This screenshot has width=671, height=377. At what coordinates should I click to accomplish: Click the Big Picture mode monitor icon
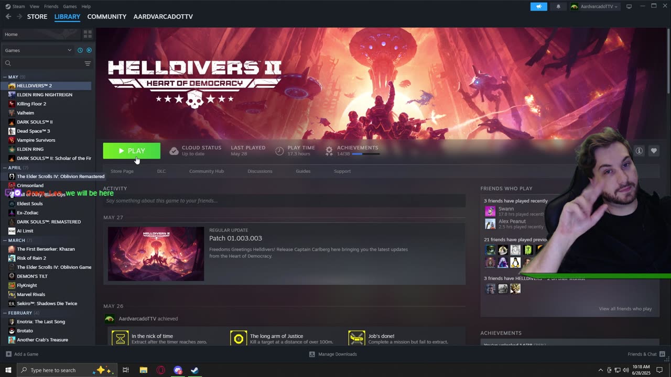[x=629, y=6]
